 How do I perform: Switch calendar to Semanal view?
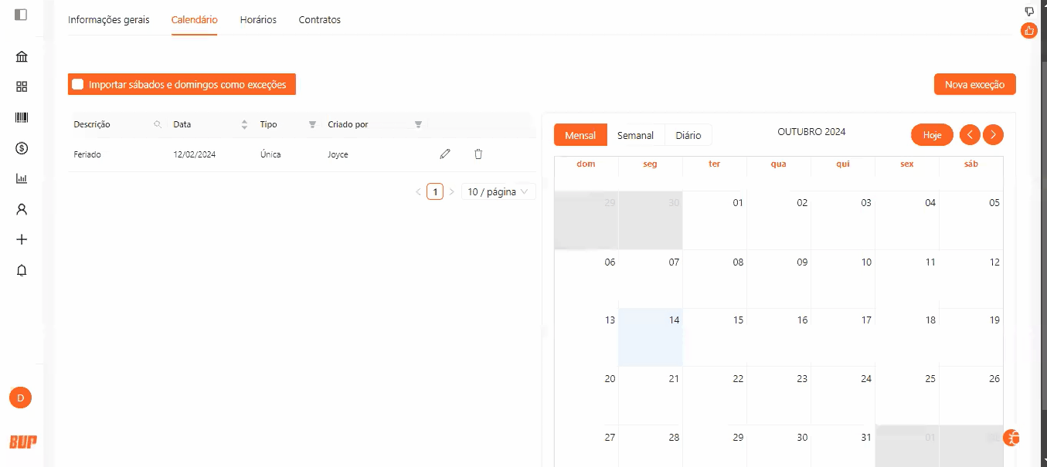pos(635,135)
